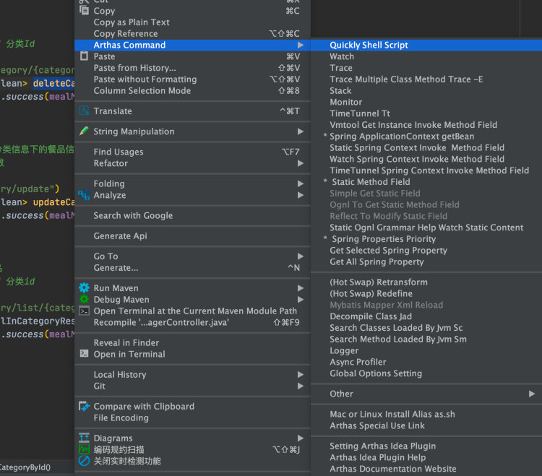Click the String Manipulation pencil icon
The height and width of the screenshot is (476, 542).
(x=85, y=131)
